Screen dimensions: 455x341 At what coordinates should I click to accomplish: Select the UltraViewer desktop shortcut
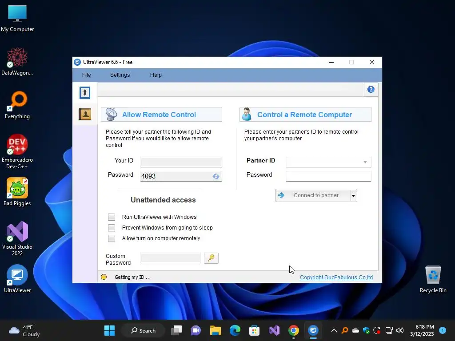17,279
